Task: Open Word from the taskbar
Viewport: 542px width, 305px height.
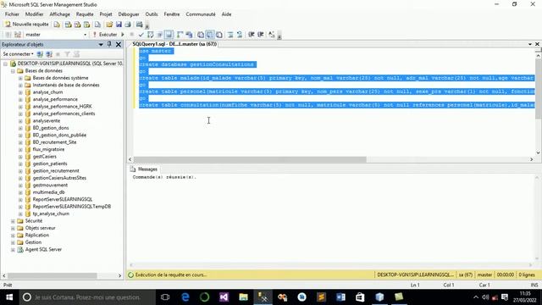Action: tap(340, 297)
